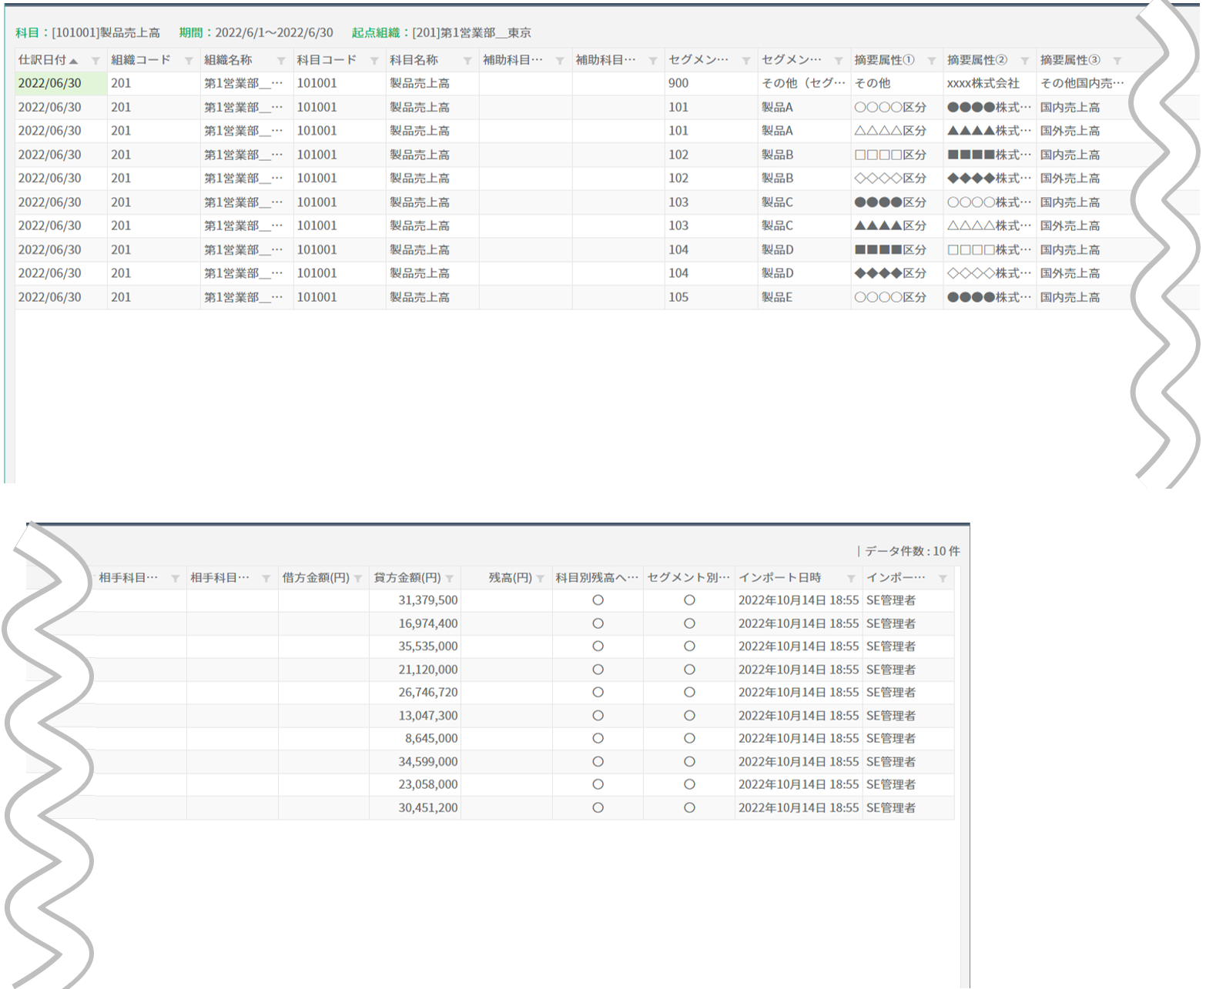Expand the 借方金額(円) filter dropdown

click(x=358, y=579)
